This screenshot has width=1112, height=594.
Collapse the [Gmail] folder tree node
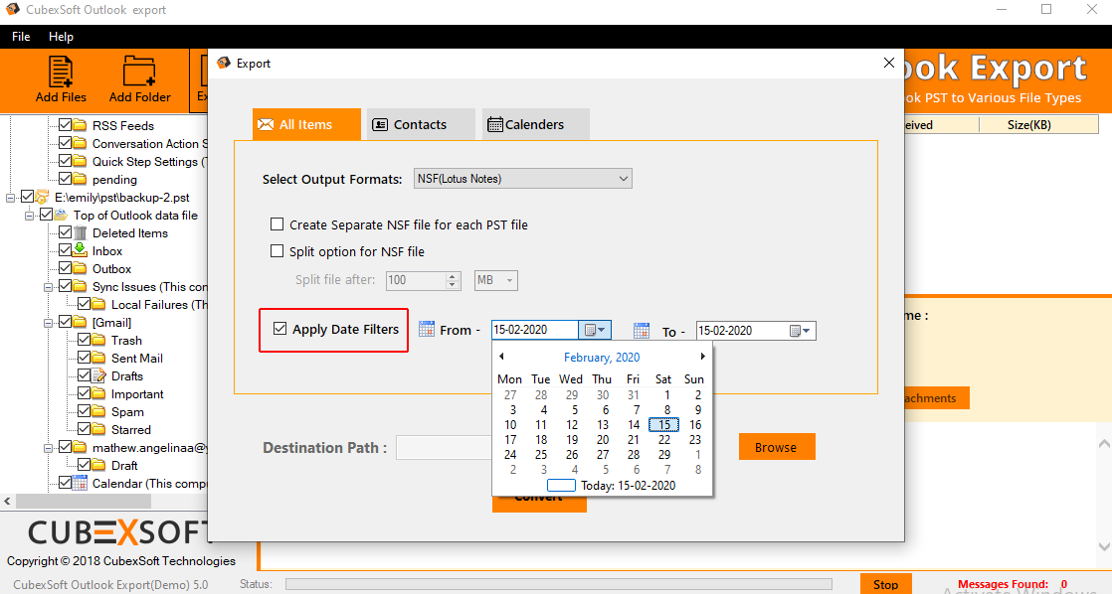coord(46,323)
